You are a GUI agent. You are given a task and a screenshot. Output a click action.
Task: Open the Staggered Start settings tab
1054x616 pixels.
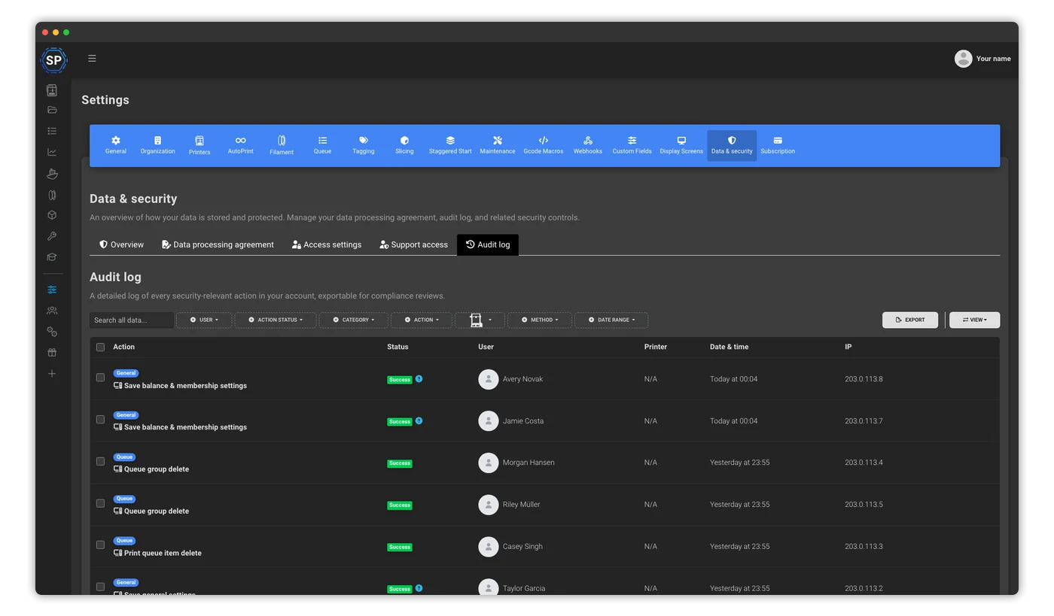450,145
